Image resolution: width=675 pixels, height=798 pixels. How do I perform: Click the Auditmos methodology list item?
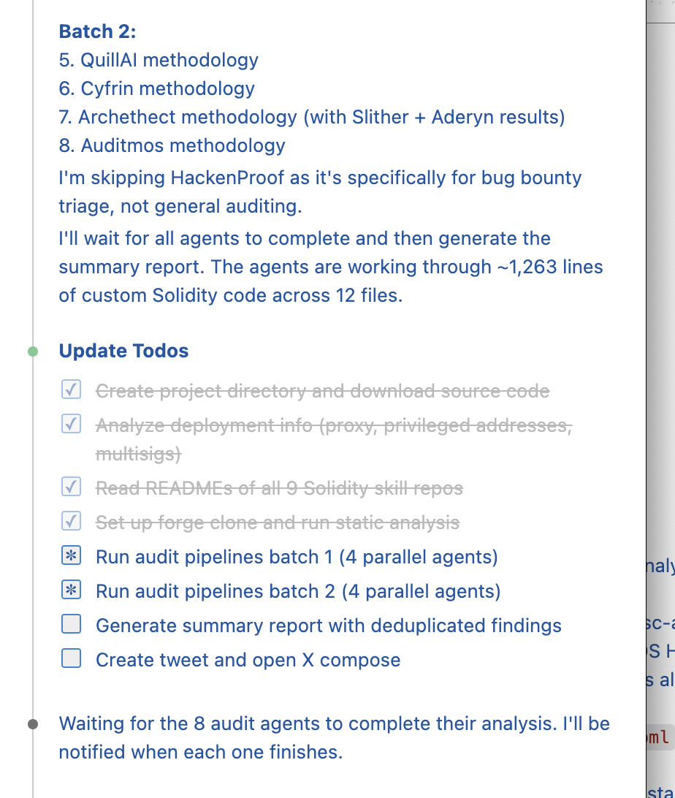172,145
